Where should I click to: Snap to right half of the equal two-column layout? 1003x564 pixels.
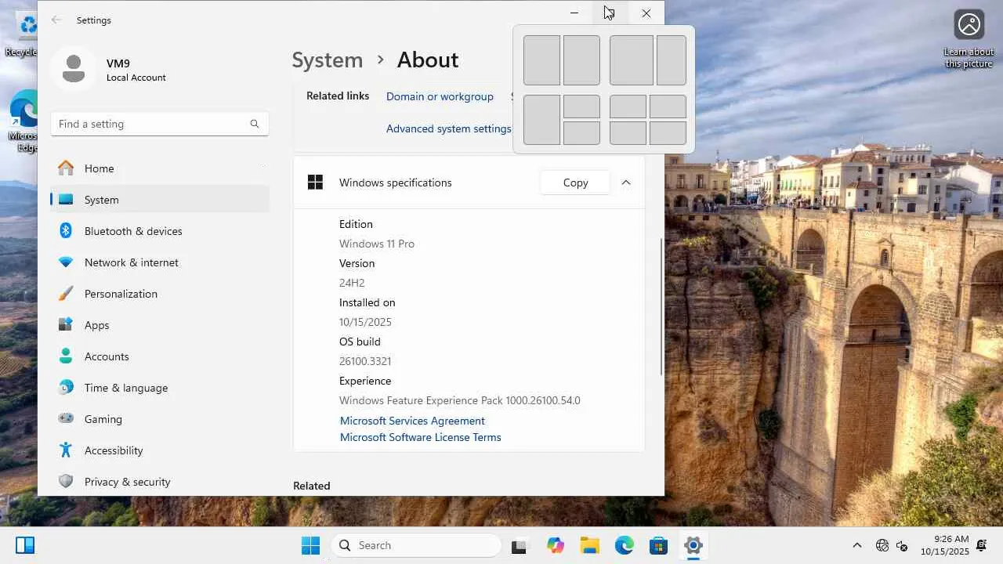pyautogui.click(x=581, y=60)
